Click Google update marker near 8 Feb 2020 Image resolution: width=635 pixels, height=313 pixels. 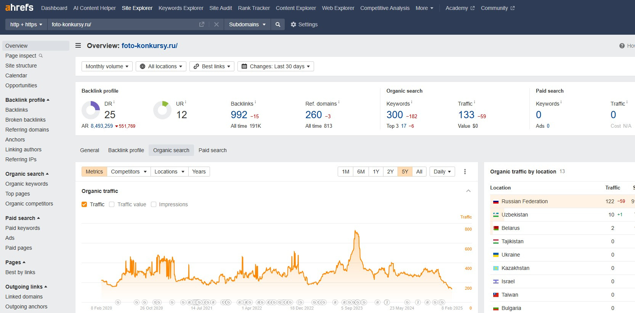click(x=118, y=302)
